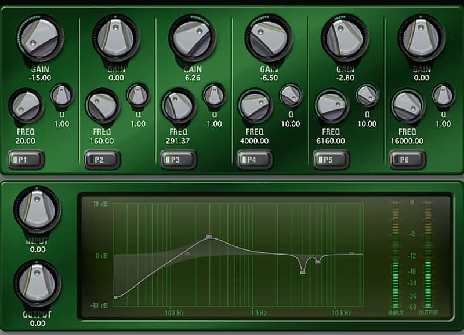The width and height of the screenshot is (464, 335).
Task: Click the P5 frequency knob
Action: [x=331, y=106]
